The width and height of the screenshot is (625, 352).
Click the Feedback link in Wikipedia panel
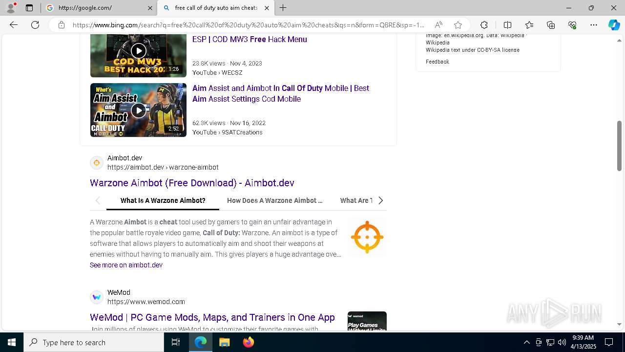(437, 62)
